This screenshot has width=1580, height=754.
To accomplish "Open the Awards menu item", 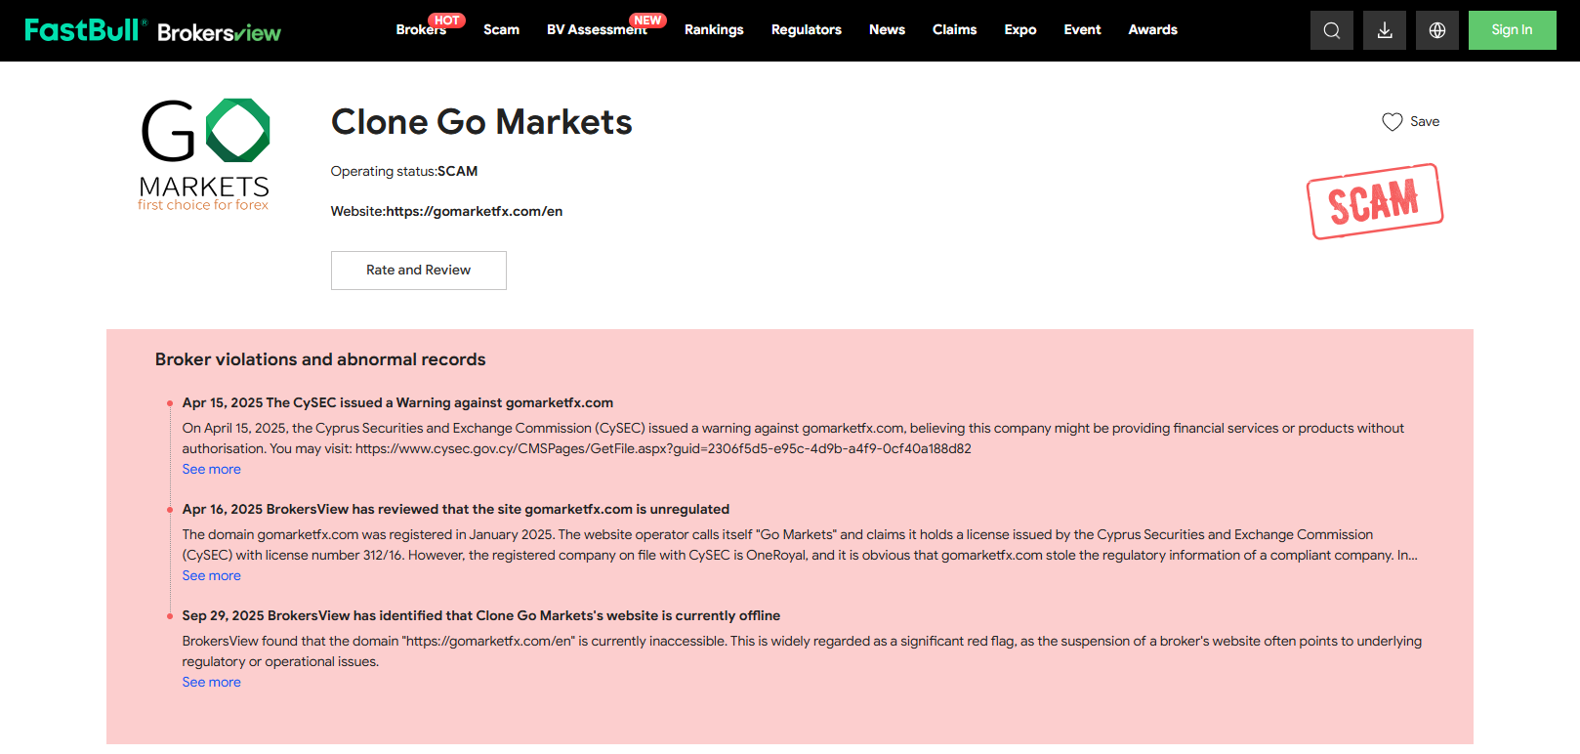I will [x=1152, y=30].
